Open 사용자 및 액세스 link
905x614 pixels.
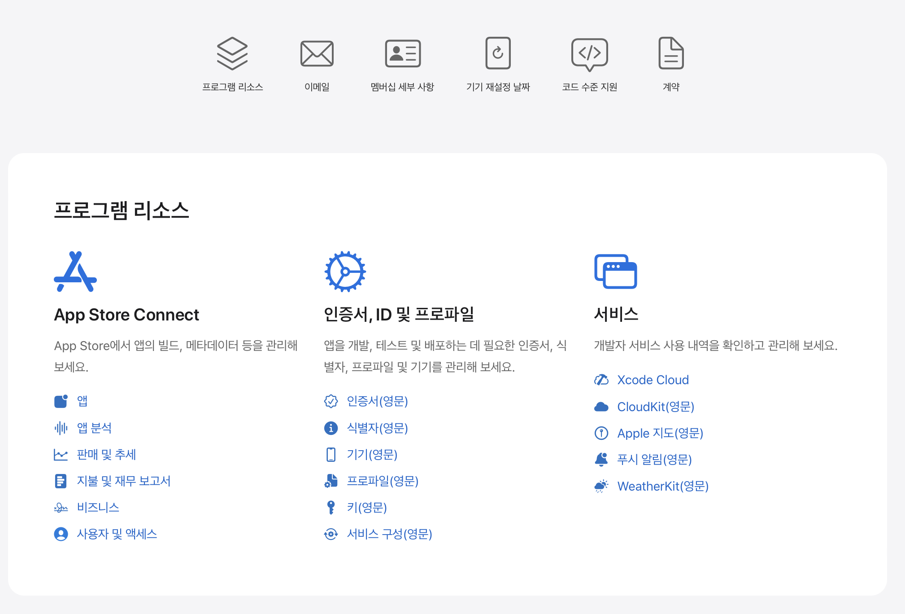click(x=117, y=534)
